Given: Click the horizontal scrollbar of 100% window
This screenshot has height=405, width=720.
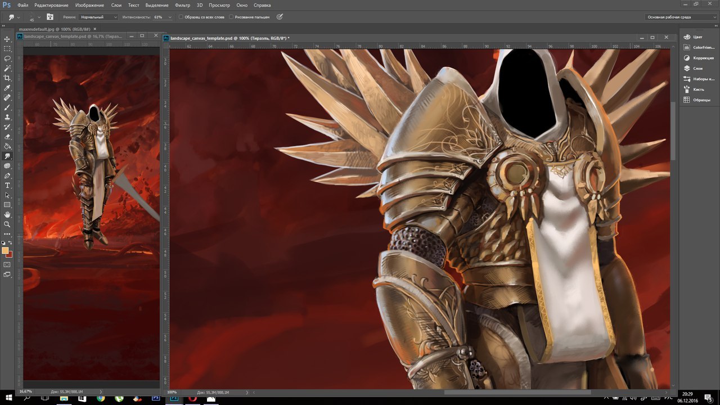Looking at the screenshot, I should tap(517, 391).
